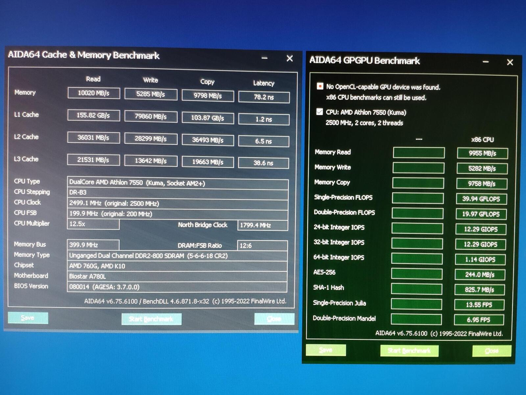Select the Memory Latency value 78.2 ns
The width and height of the screenshot is (526, 395).
point(264,97)
